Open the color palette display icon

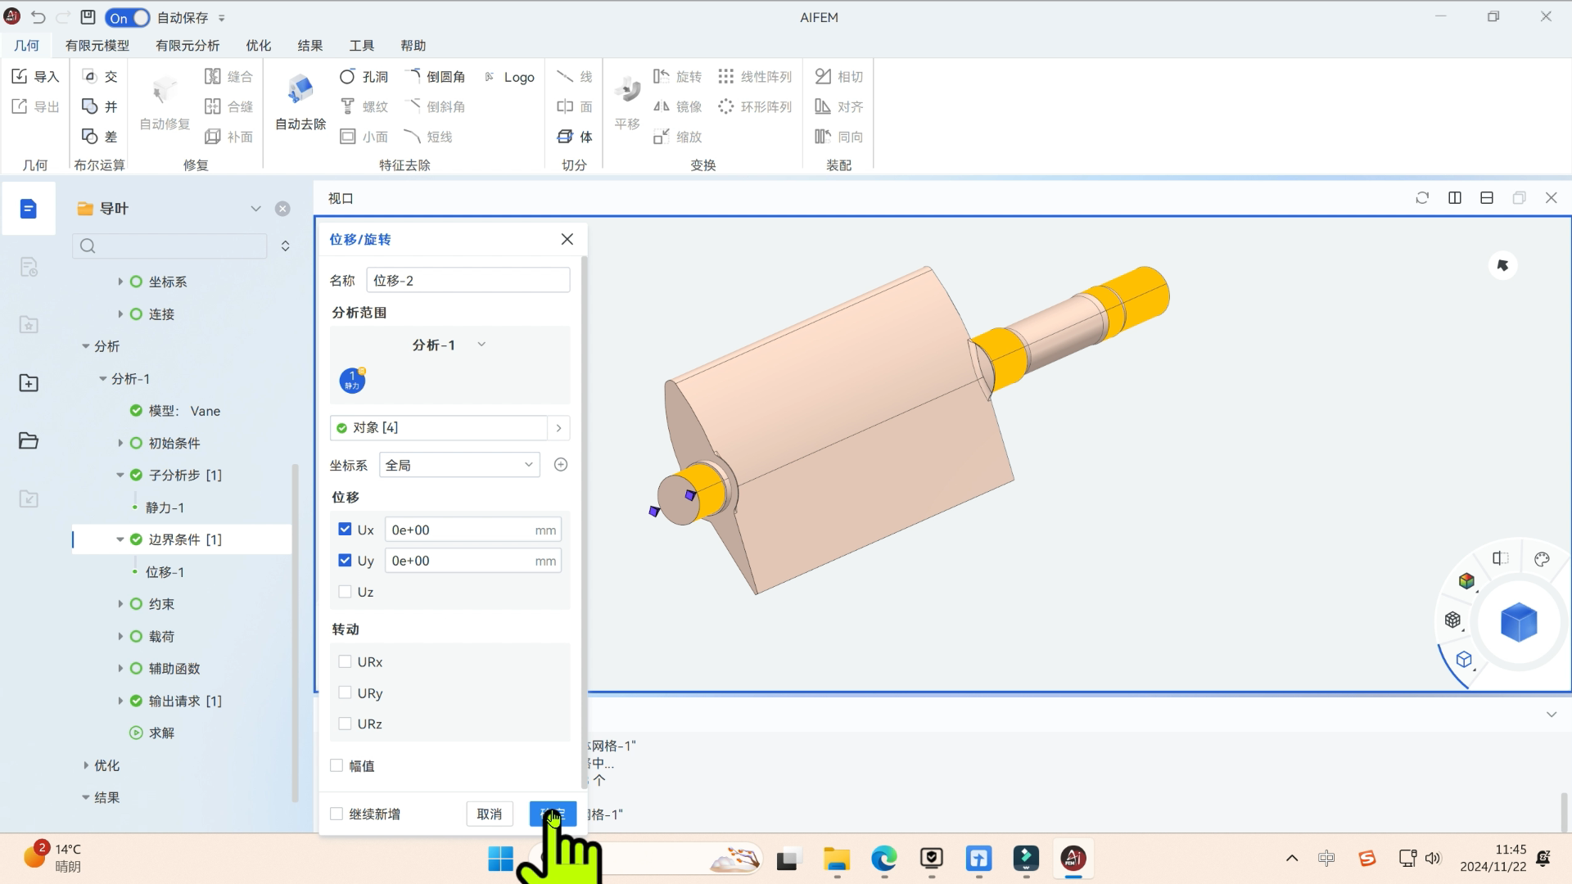click(x=1542, y=560)
